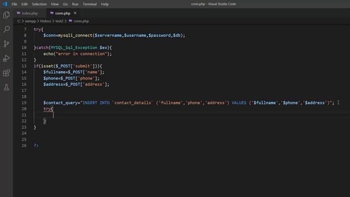Click on $phone variable on line 15
This screenshot has width=350, height=197.
click(51, 78)
